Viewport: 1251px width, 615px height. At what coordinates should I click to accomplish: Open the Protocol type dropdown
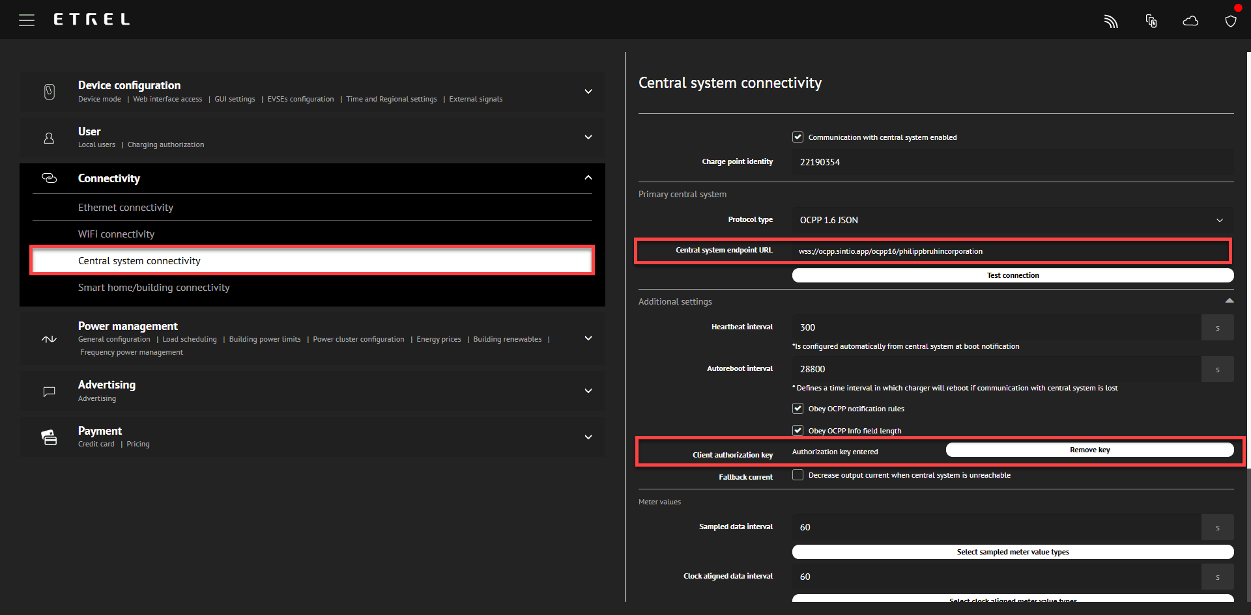tap(1013, 220)
